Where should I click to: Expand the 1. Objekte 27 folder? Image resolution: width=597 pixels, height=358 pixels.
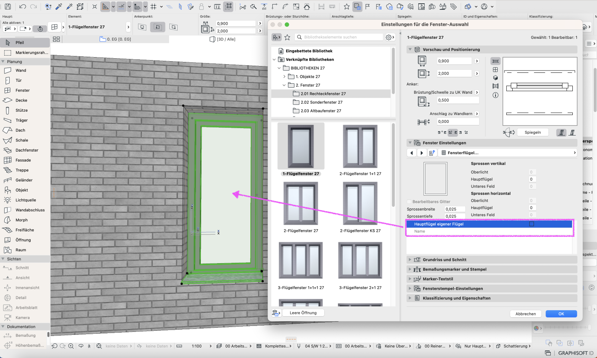pyautogui.click(x=284, y=77)
